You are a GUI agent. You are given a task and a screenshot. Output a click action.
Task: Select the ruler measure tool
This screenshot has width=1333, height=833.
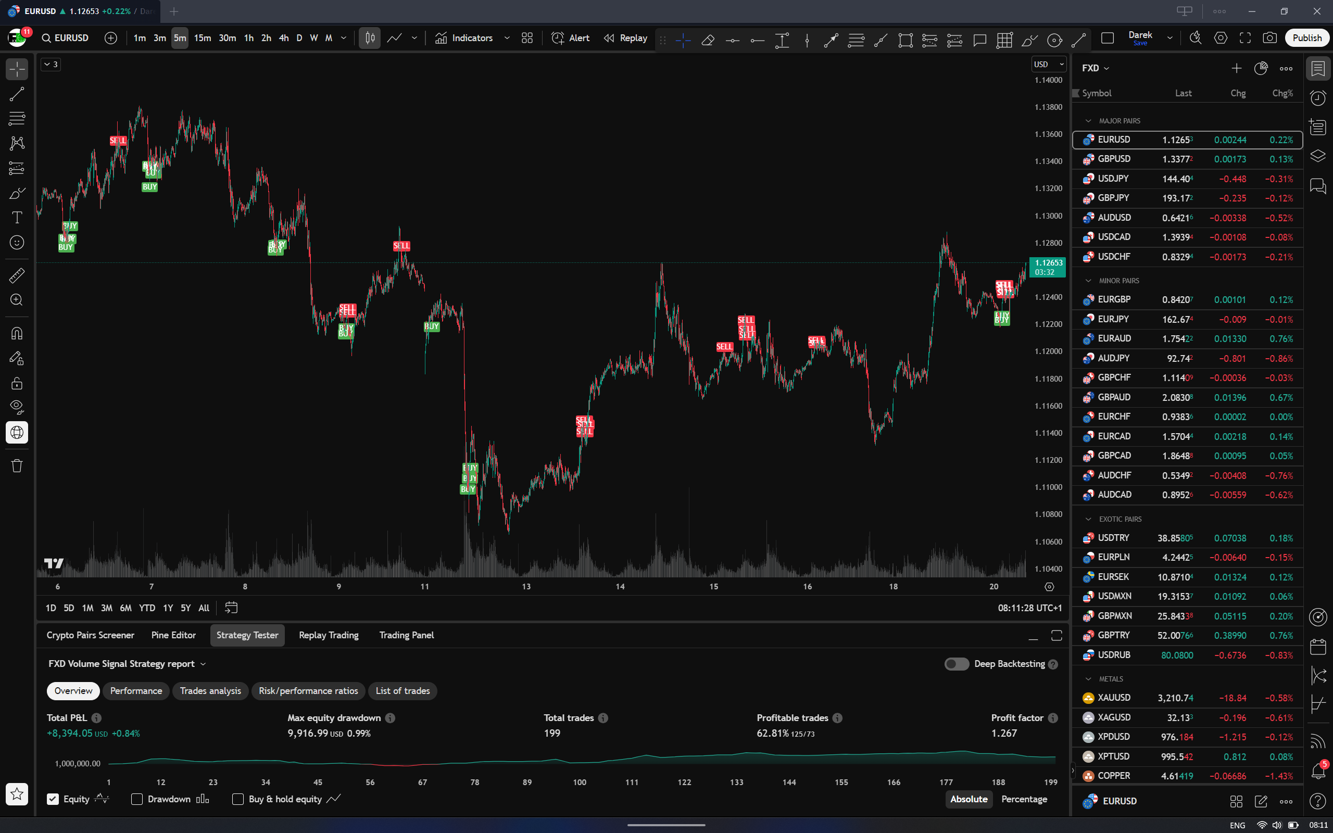pyautogui.click(x=17, y=275)
